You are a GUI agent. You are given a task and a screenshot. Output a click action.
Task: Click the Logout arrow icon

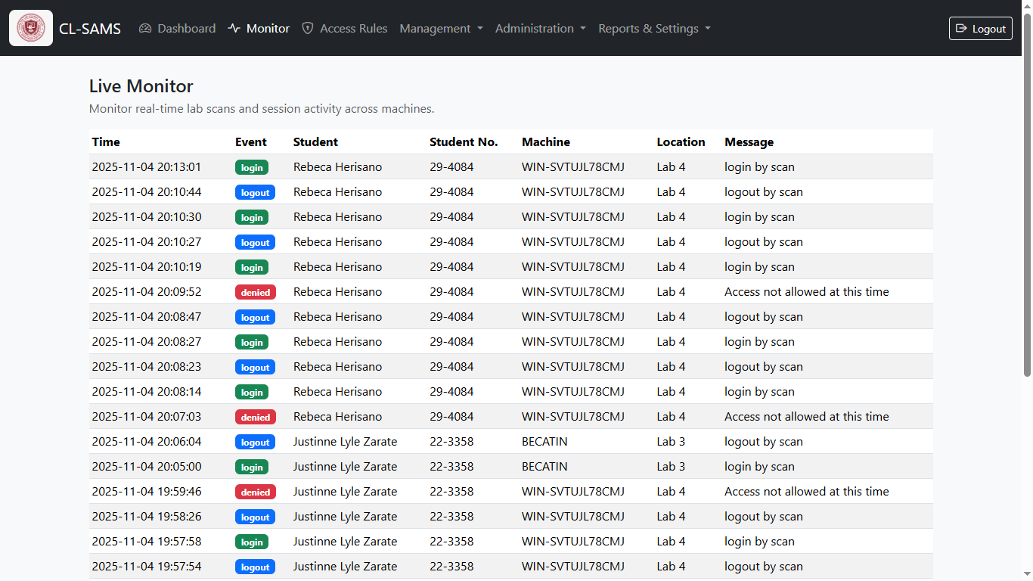point(961,29)
